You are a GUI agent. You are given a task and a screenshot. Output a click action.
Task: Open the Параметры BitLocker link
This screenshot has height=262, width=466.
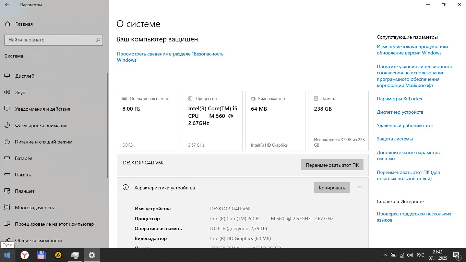click(399, 99)
